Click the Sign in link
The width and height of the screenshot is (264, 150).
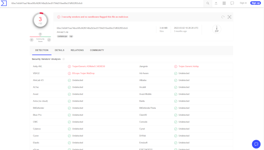(243, 3)
